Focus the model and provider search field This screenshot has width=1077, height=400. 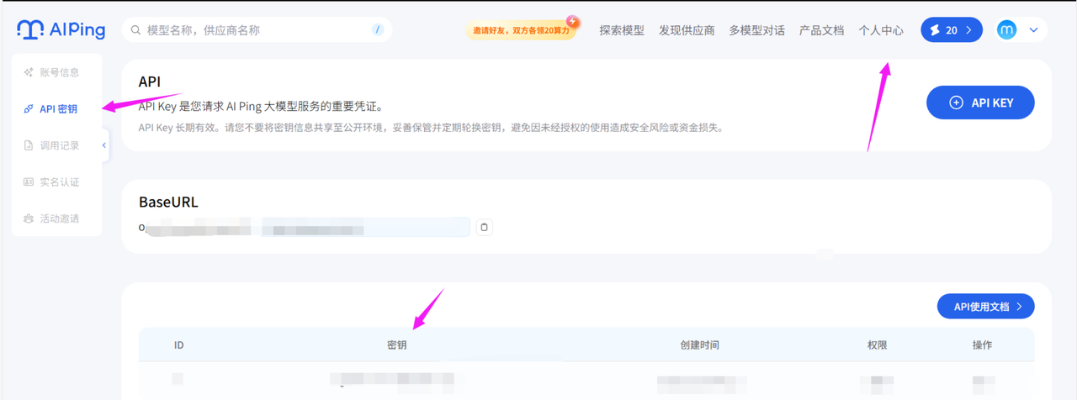[x=257, y=30]
